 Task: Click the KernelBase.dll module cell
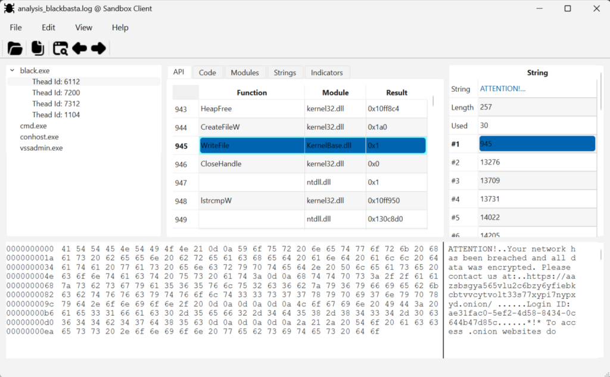coord(335,145)
